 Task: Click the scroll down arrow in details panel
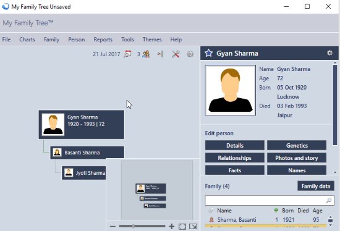point(335,172)
